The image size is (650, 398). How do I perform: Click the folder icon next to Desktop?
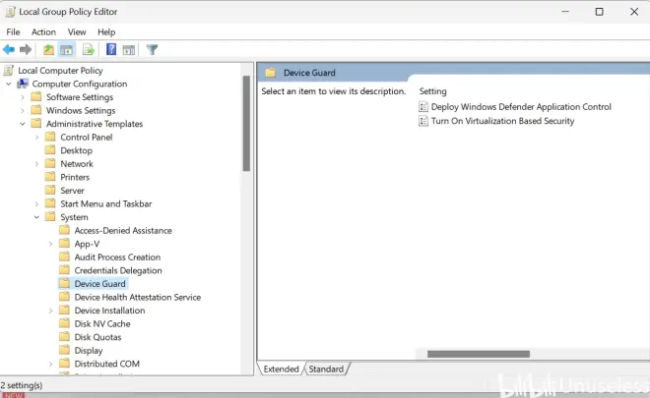coord(50,150)
